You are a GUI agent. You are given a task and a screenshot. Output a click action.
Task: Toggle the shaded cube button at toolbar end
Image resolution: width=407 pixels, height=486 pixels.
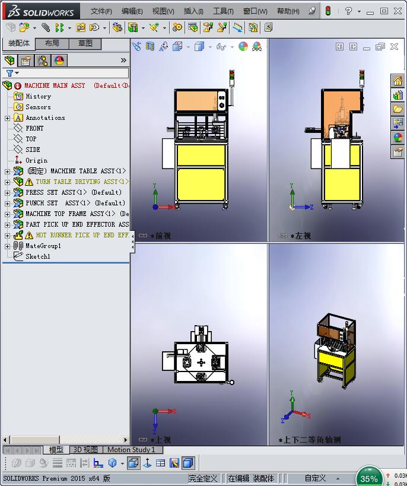point(189,463)
